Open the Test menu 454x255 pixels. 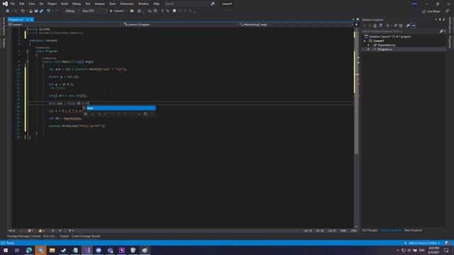[88, 4]
